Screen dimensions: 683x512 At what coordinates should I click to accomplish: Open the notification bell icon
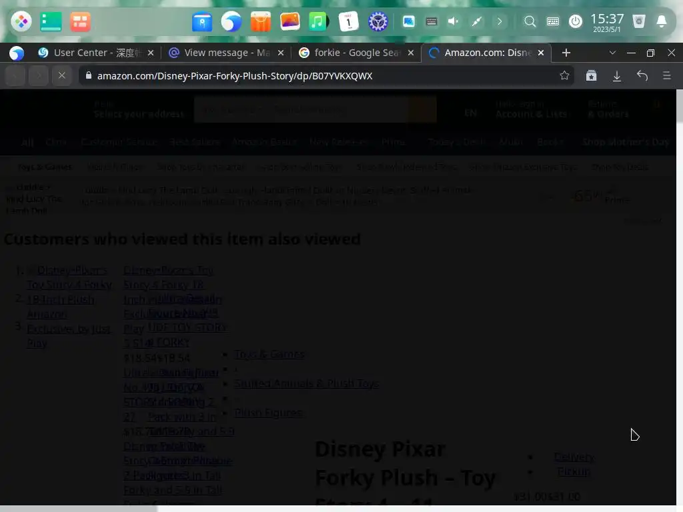point(662,21)
